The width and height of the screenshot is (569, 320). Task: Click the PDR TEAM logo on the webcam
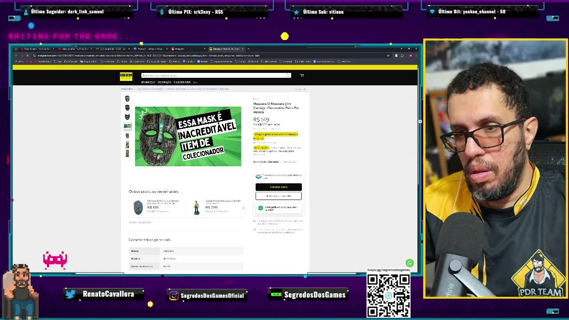point(538,275)
